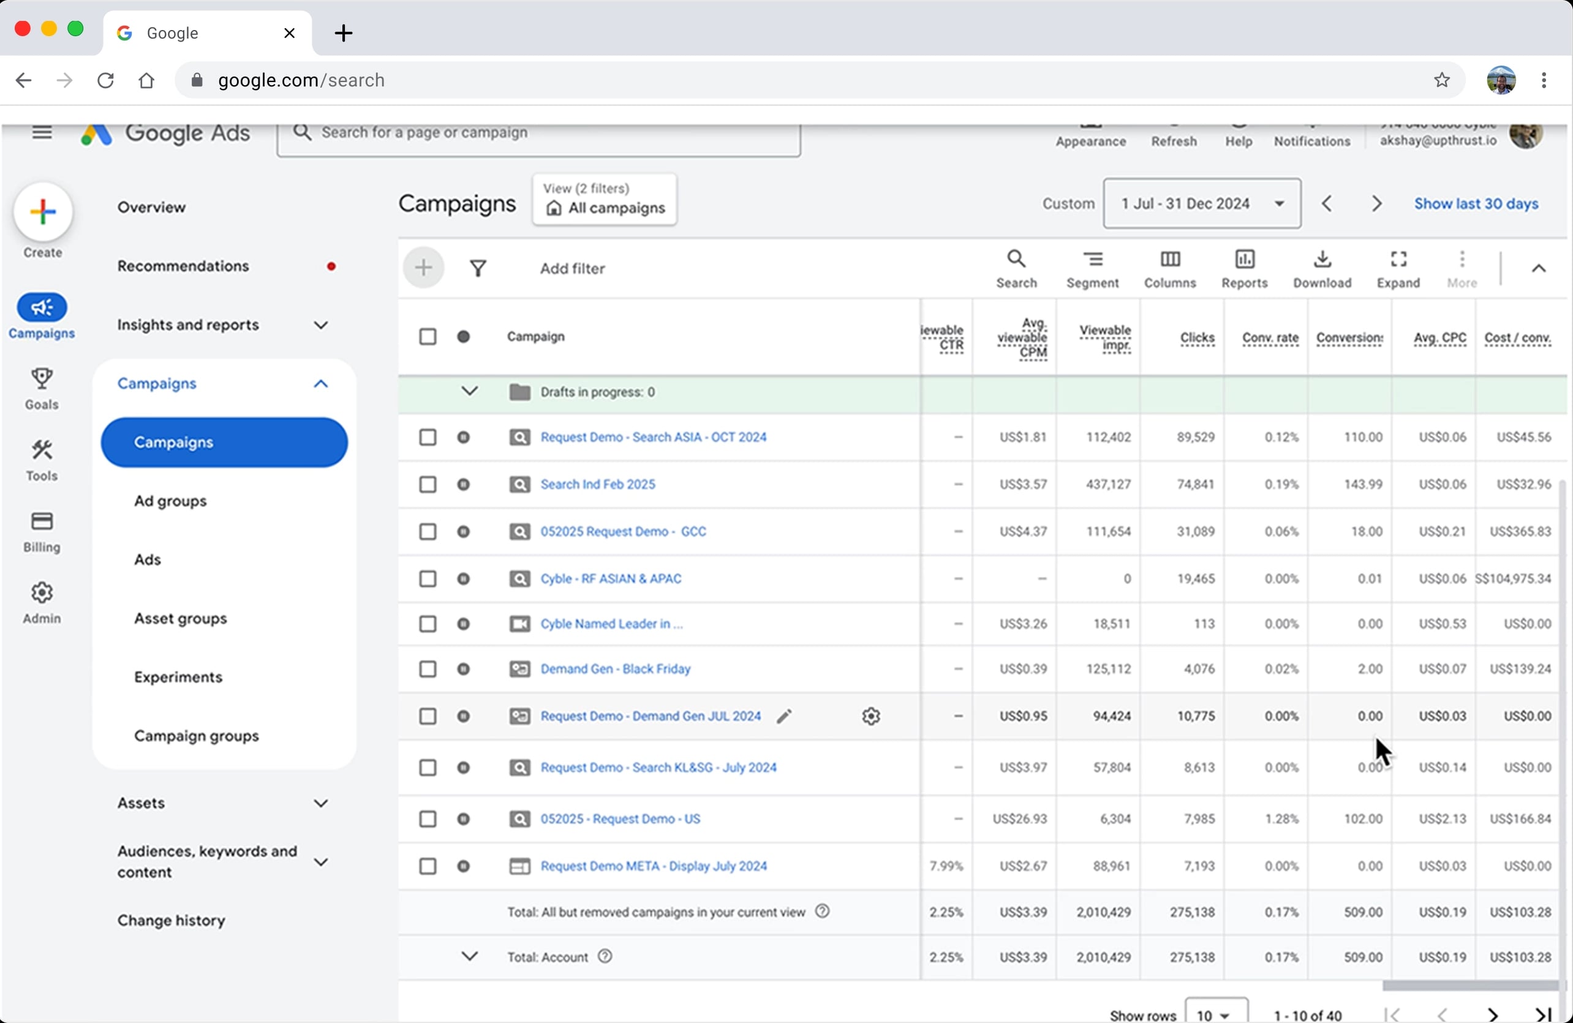Go to next page of campaigns
The height and width of the screenshot is (1023, 1573).
click(1492, 1014)
